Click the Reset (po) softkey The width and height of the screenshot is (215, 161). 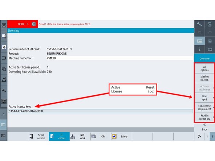click(204, 98)
